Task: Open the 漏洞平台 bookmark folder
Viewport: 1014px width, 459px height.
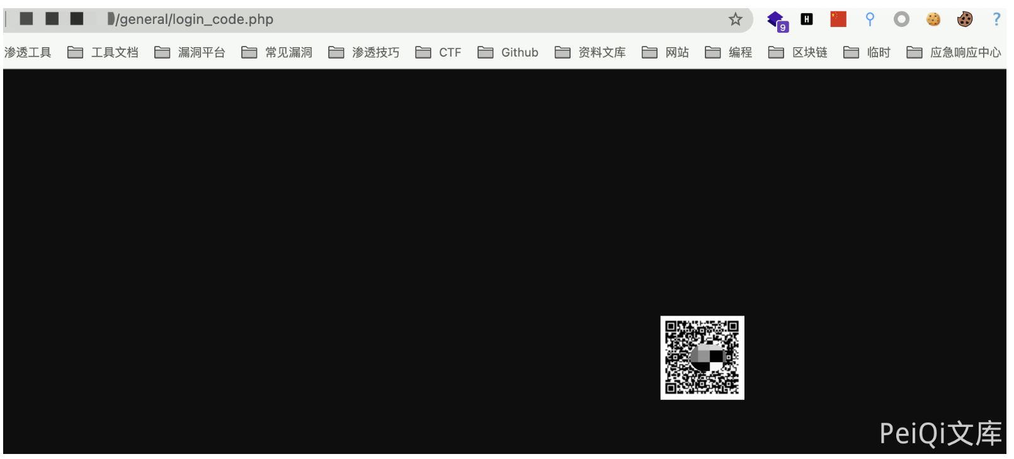Action: coord(190,52)
